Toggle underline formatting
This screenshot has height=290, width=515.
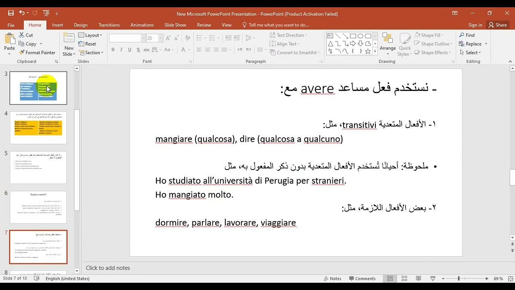coord(130,50)
